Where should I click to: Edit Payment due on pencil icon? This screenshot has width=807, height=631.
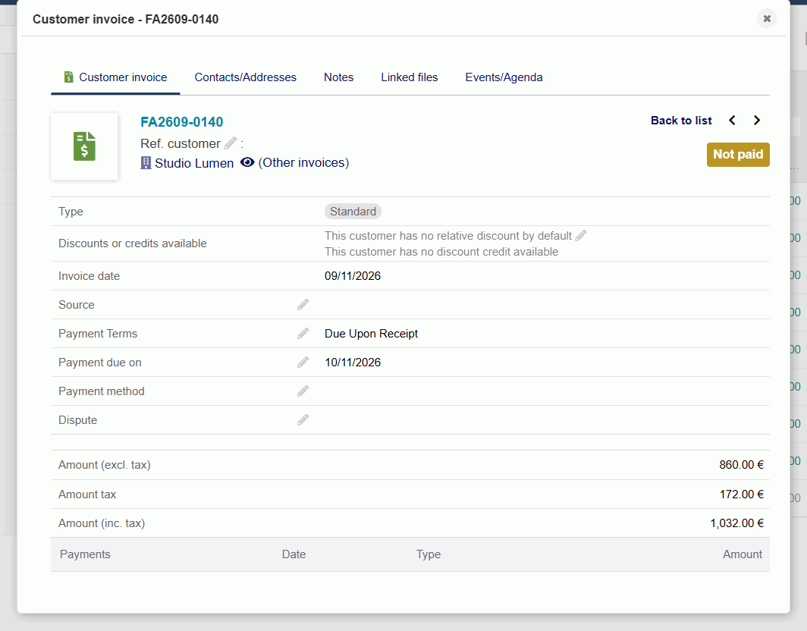click(x=303, y=363)
